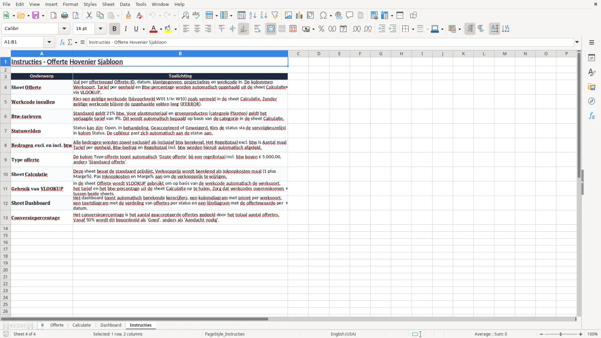Viewport: 601px width, 338px height.
Task: Toggle Align Bottom
Action: pos(243,29)
